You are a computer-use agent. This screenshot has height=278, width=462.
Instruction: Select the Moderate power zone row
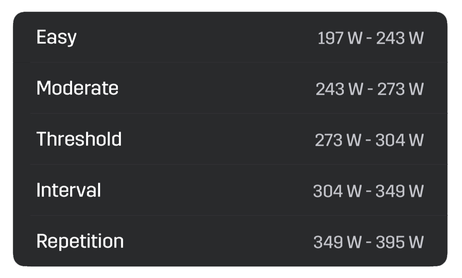click(230, 88)
